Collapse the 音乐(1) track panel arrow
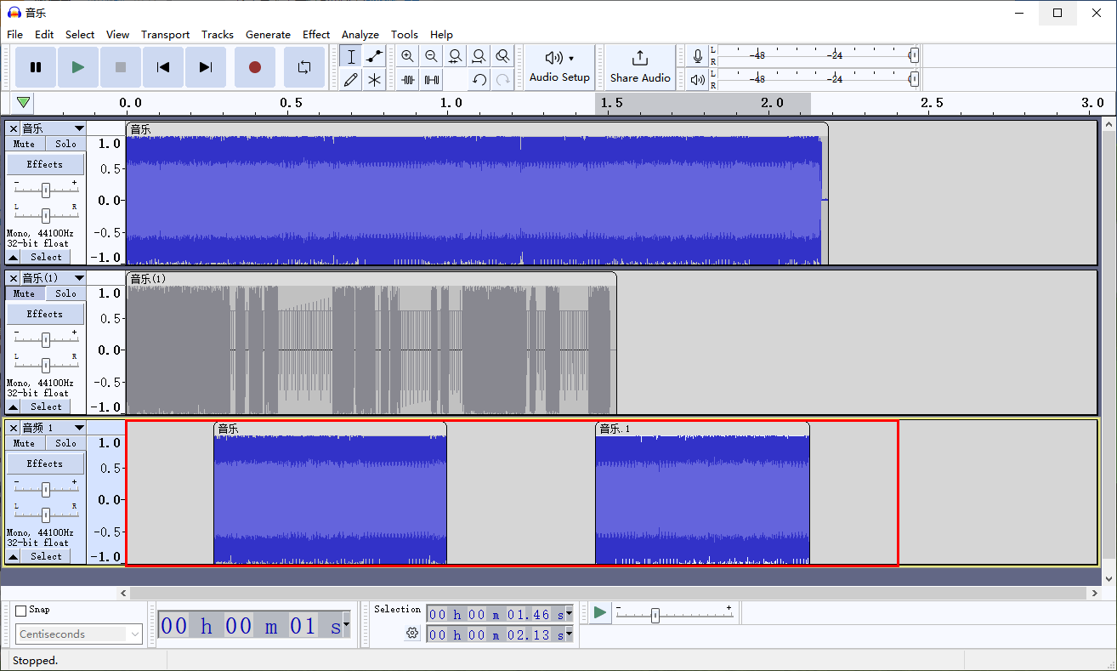This screenshot has width=1117, height=671. pos(14,407)
